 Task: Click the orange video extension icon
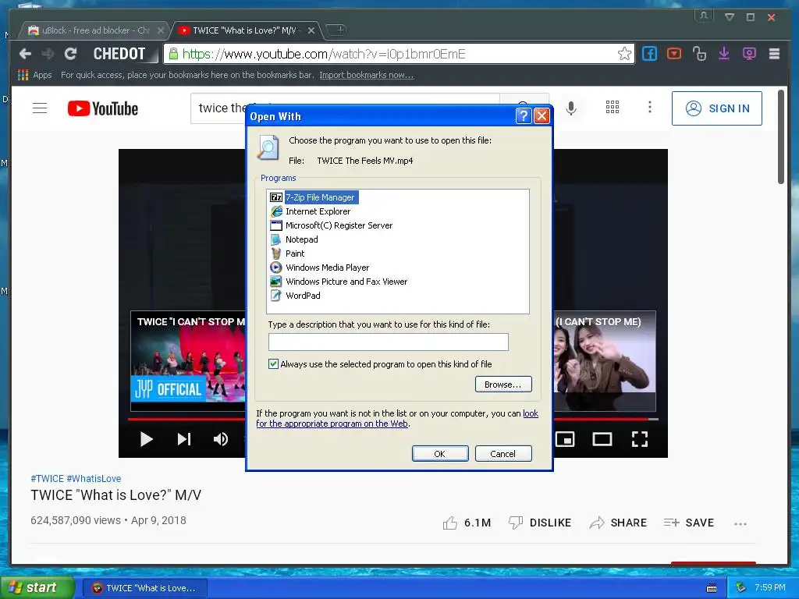pyautogui.click(x=673, y=54)
